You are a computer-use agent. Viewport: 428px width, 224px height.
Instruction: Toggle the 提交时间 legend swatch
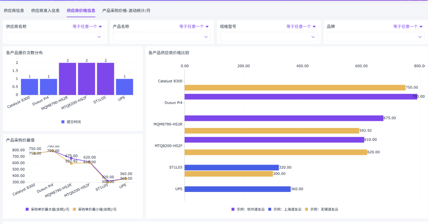[x=63, y=122]
